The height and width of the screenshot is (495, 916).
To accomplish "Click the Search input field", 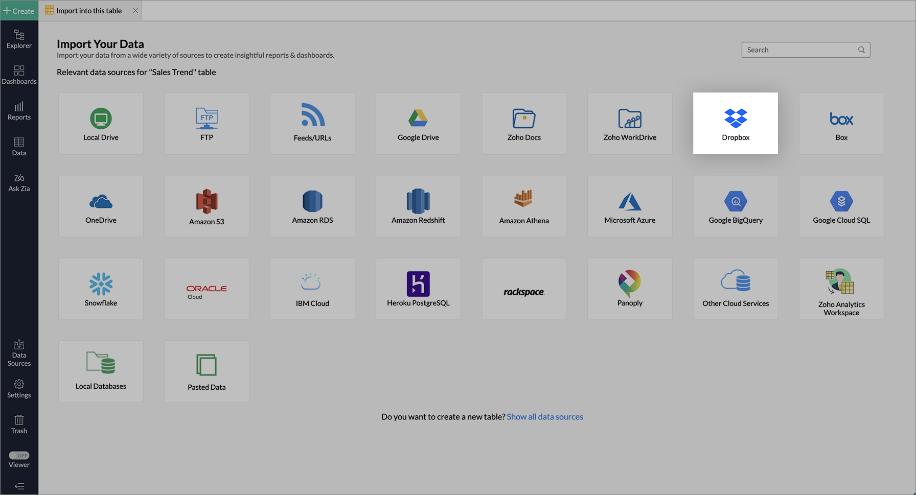I will [x=800, y=50].
